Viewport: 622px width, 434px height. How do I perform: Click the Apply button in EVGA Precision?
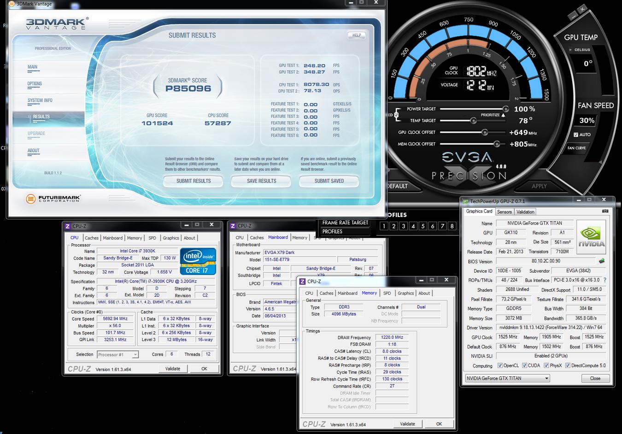[x=539, y=186]
